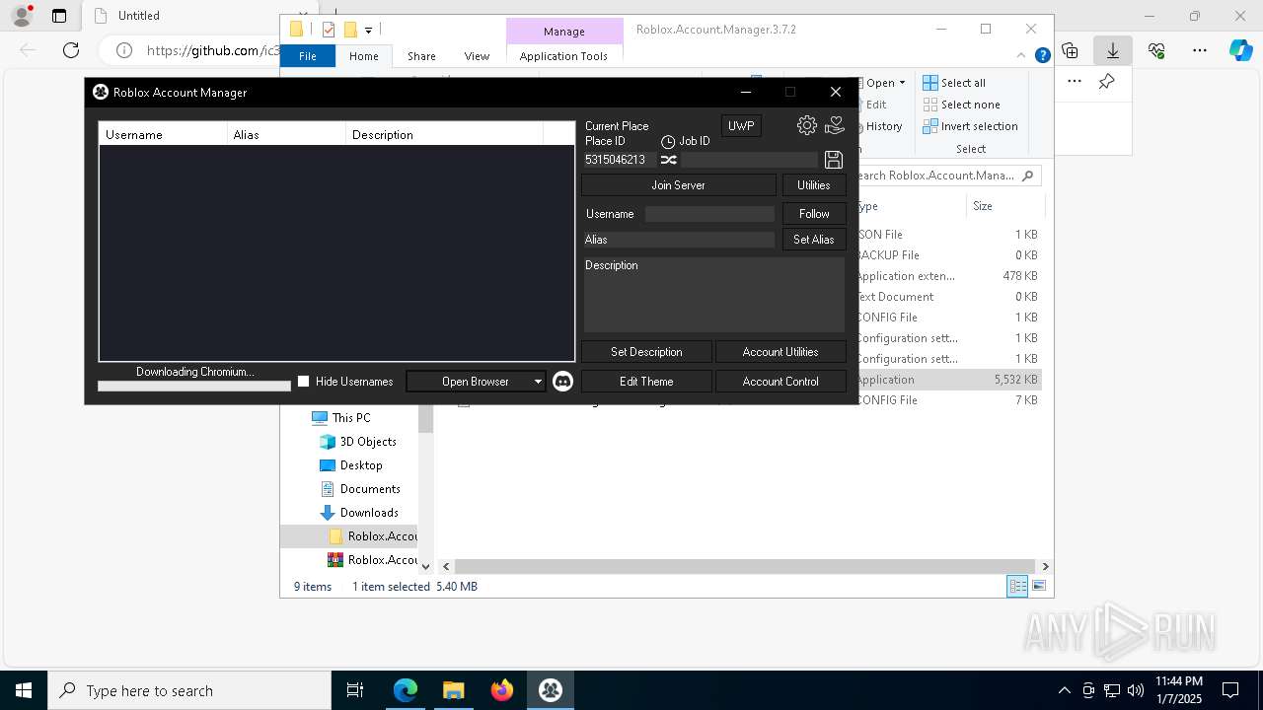This screenshot has width=1263, height=710.
Task: Click Invert selection in Explorer ribbon
Action: point(970,126)
